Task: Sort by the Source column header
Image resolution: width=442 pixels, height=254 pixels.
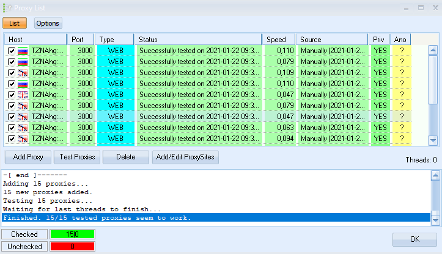Action: click(x=332, y=40)
